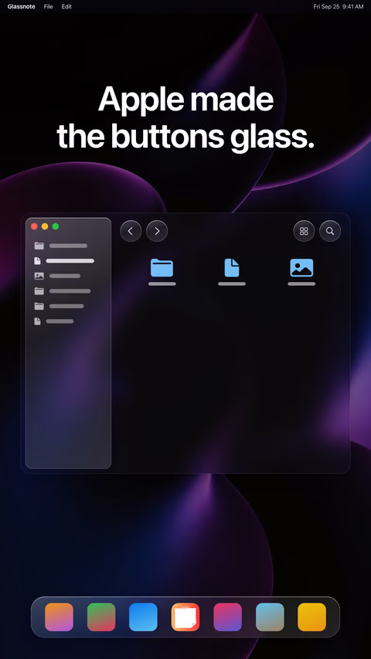Open the Glassnote app menu
The width and height of the screenshot is (371, 659).
(22, 7)
